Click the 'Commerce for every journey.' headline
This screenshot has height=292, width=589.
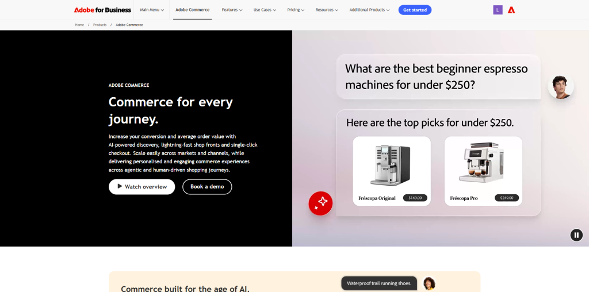170,110
